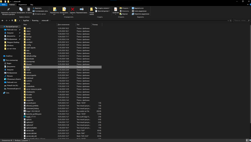The height and width of the screenshot is (142, 251).
Task: Click the Вставить paste icon
Action: (x=29, y=9)
